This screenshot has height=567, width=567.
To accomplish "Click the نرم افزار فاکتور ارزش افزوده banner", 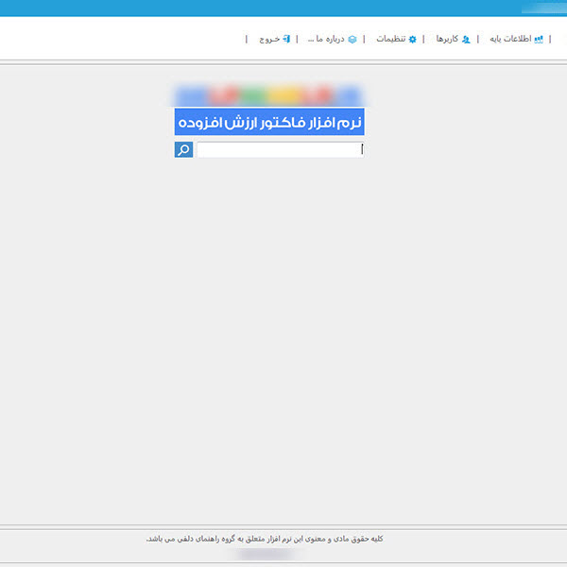I will pos(269,122).
